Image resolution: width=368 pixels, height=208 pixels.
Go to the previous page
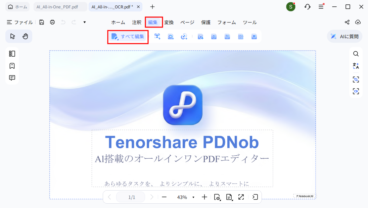pos(109,197)
